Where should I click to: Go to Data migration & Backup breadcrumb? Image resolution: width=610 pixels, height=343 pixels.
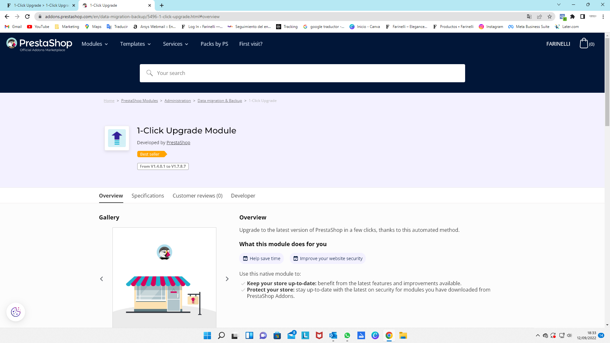click(220, 101)
